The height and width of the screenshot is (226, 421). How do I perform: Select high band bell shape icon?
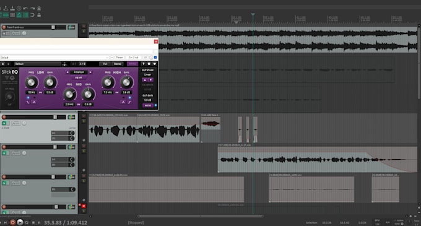[x=123, y=102]
